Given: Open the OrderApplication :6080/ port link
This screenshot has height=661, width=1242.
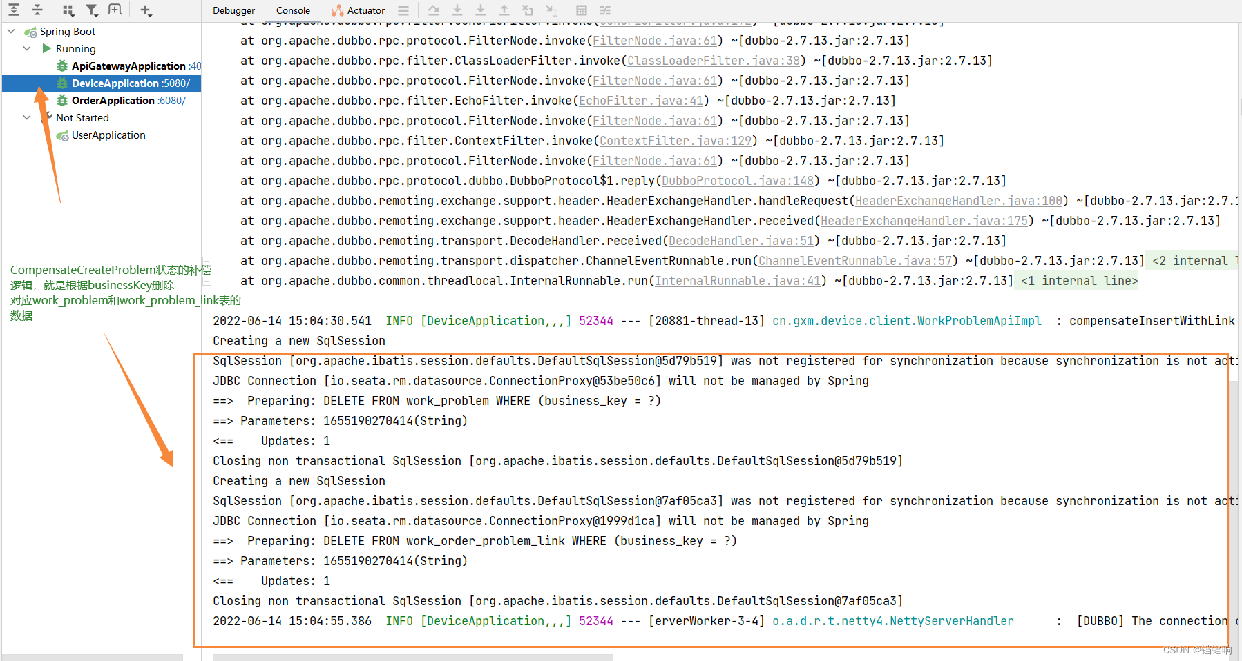Looking at the screenshot, I should tap(171, 100).
